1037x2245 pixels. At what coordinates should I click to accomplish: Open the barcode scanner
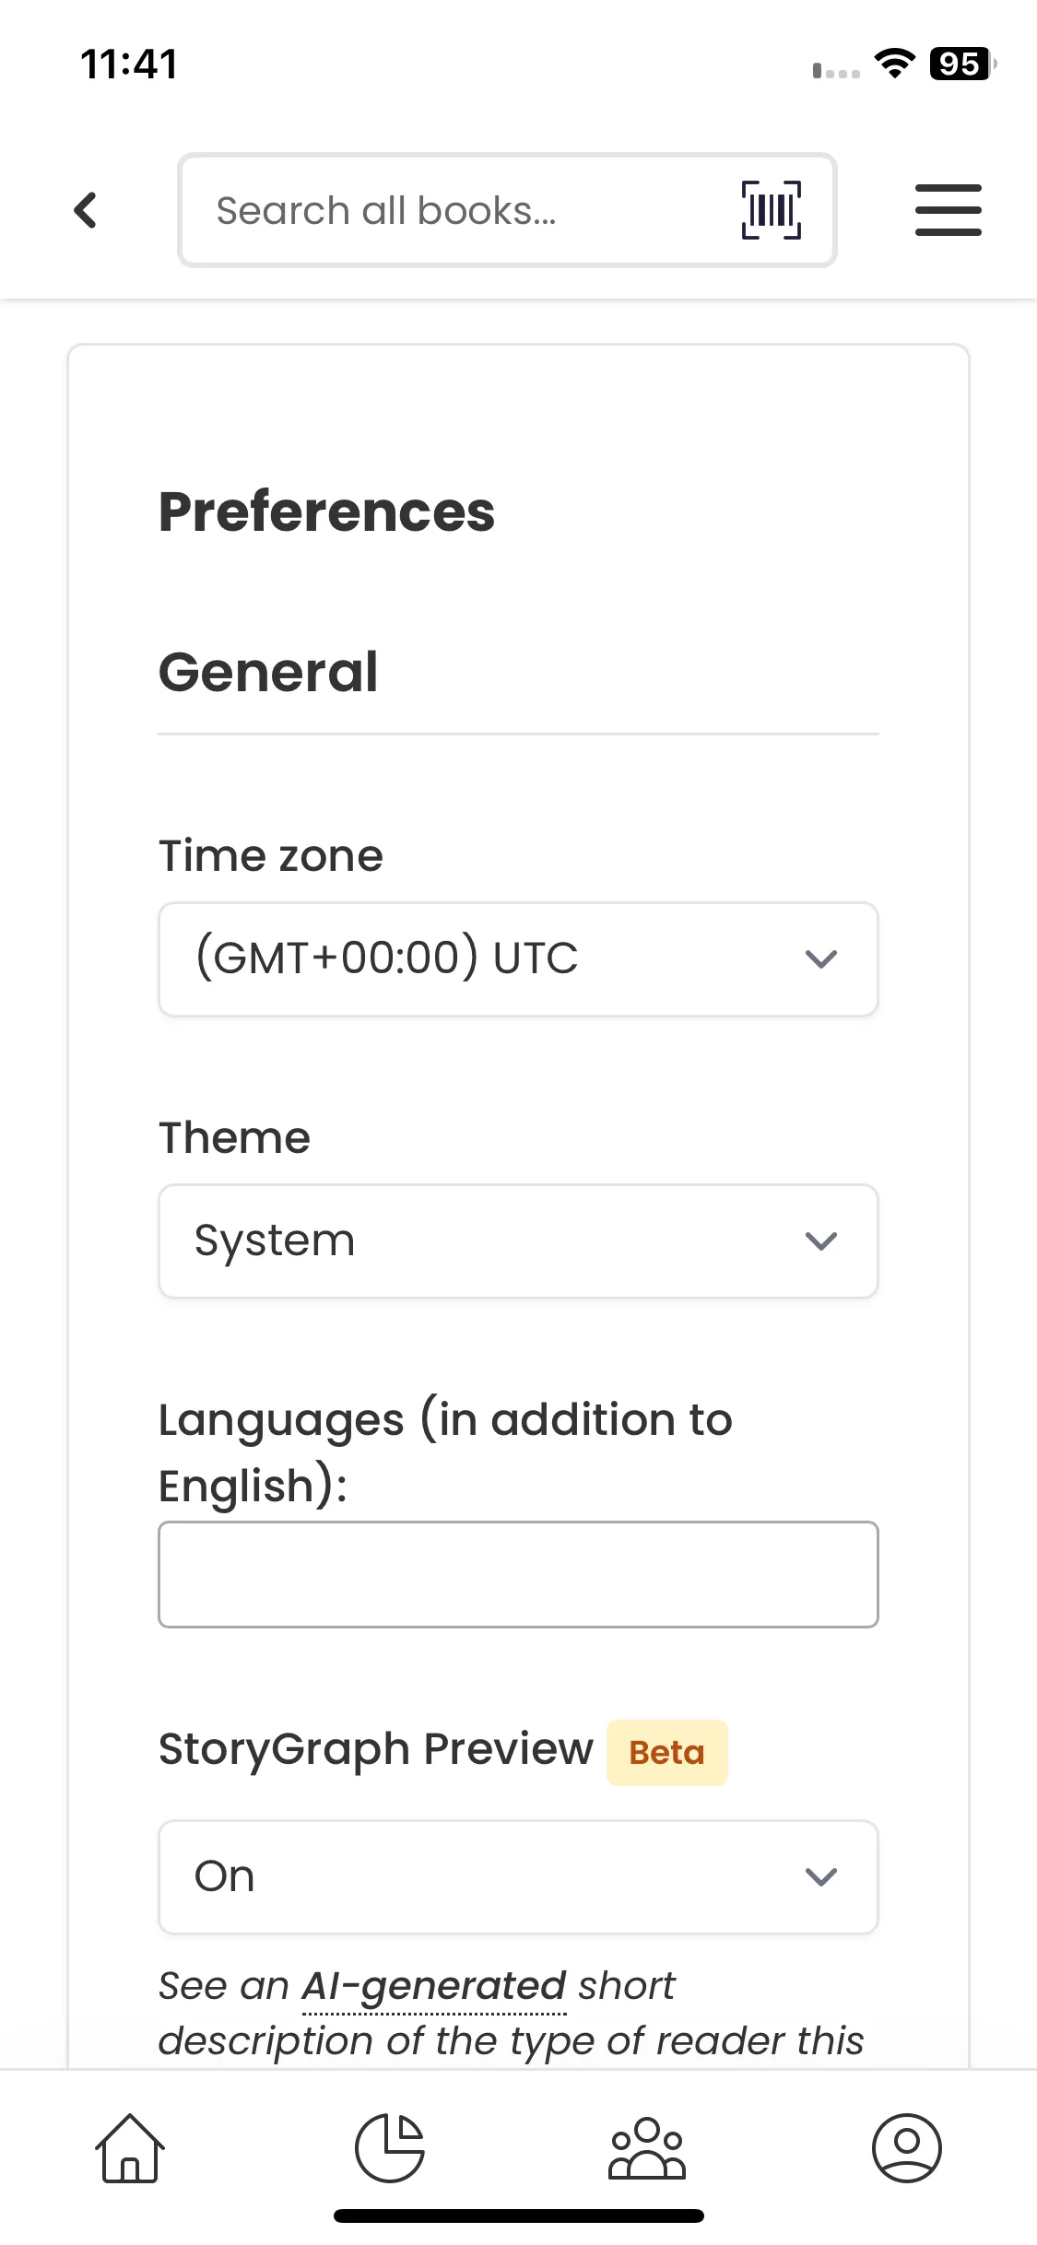tap(771, 210)
